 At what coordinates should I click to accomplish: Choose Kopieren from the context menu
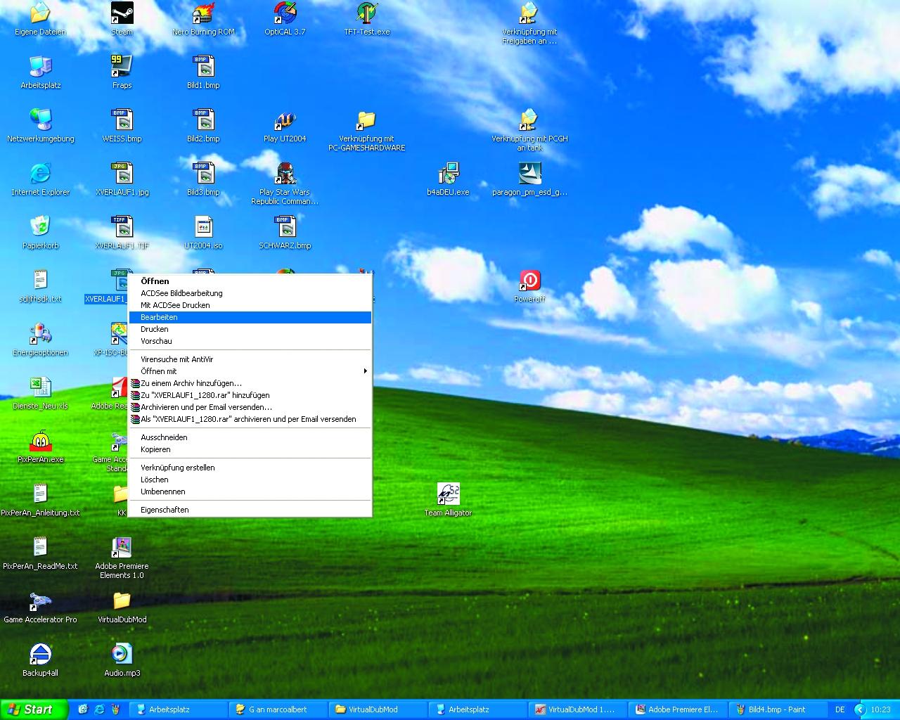(x=250, y=449)
